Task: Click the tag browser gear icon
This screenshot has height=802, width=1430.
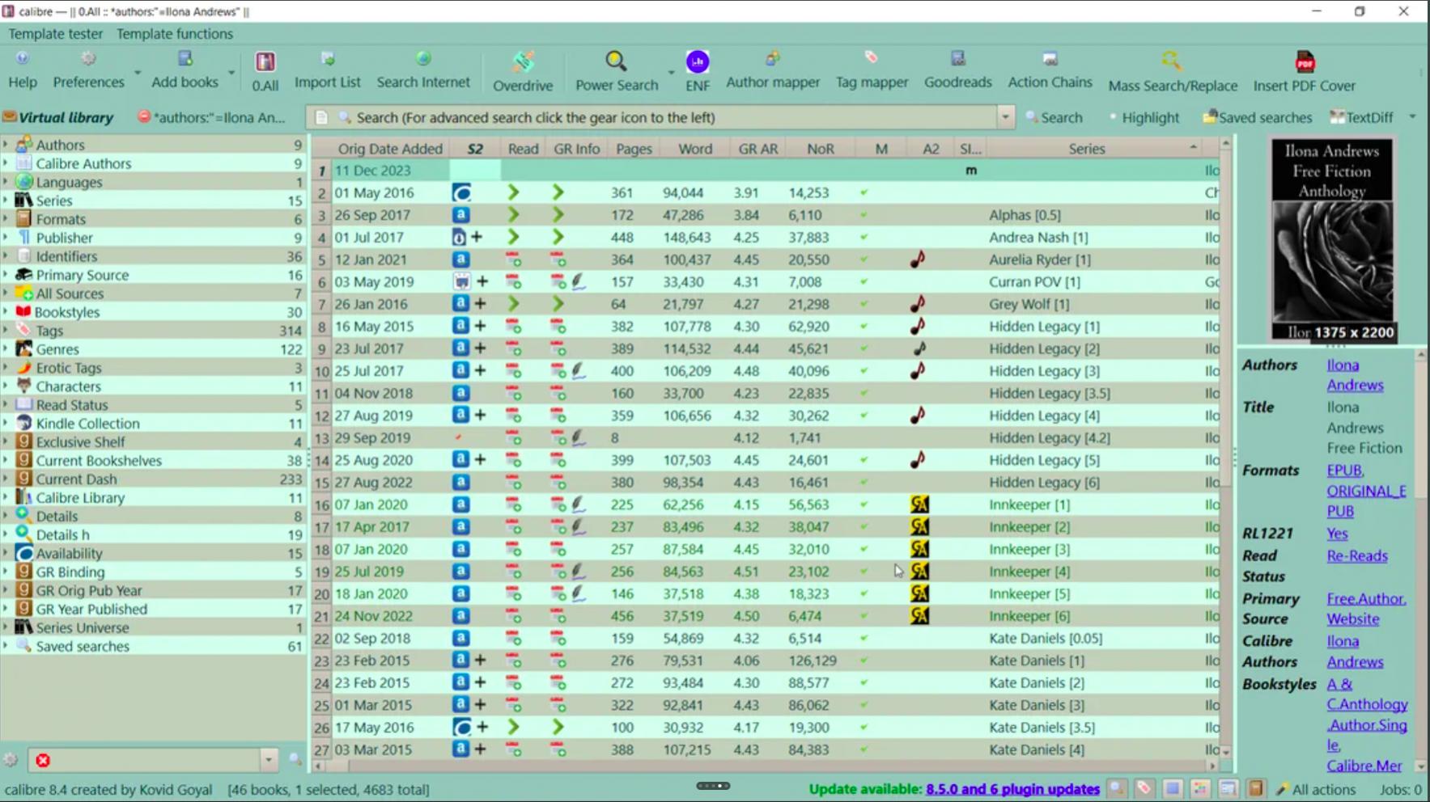Action: click(x=11, y=760)
